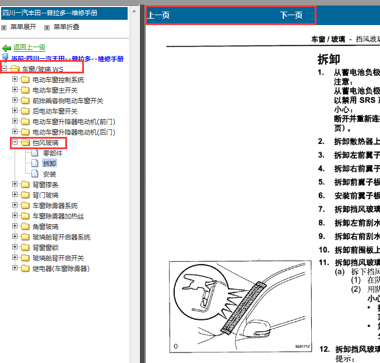
Task: Click the folder icon for 车窗除雾器加热丝
Action: (x=25, y=216)
